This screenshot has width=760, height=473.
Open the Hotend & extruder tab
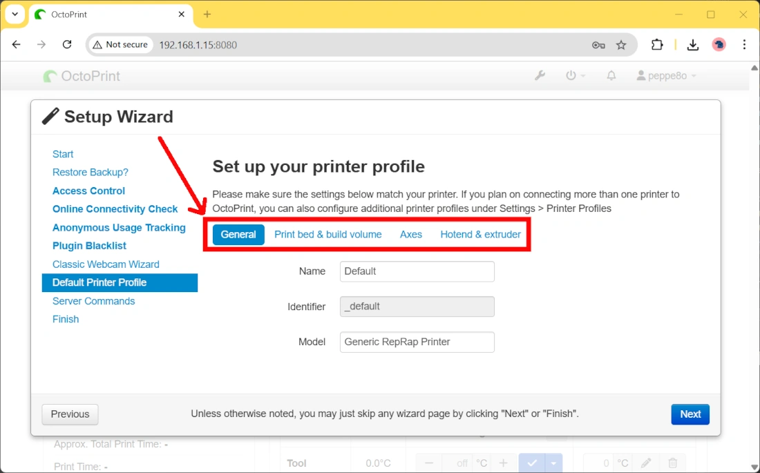coord(480,235)
